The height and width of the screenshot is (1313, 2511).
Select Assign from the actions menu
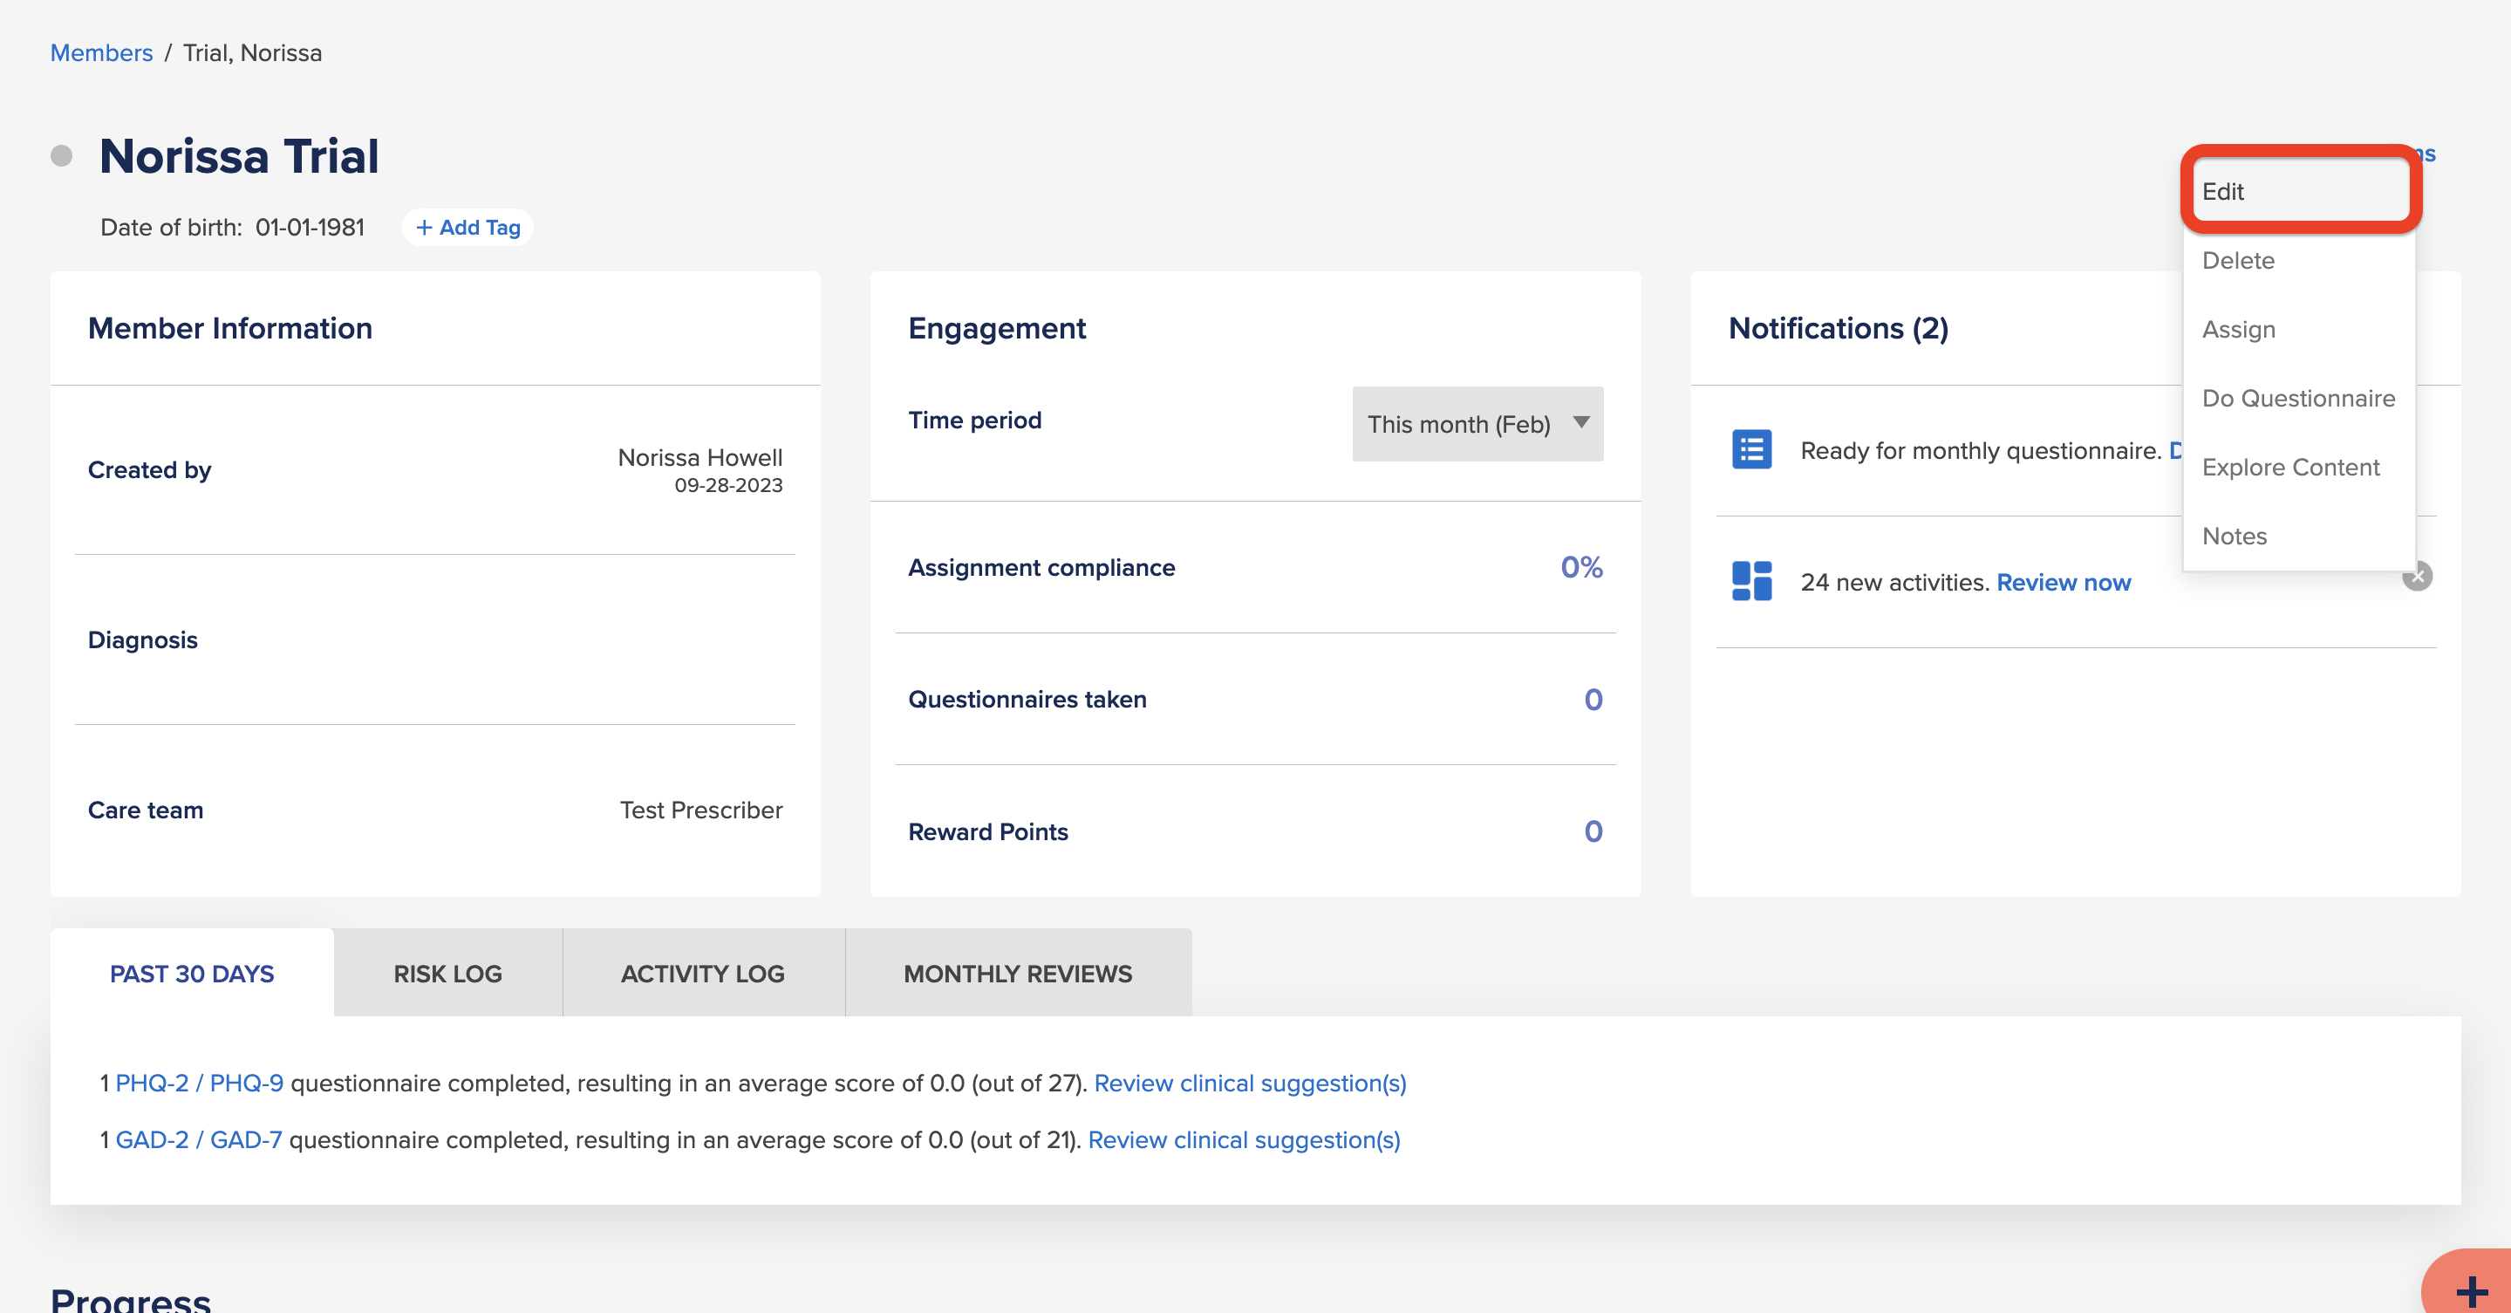pos(2299,330)
